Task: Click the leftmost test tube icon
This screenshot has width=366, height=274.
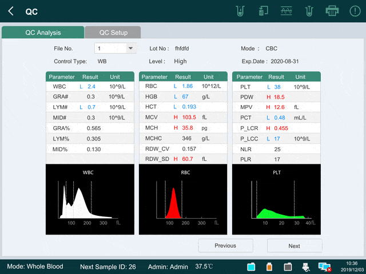Action: pos(241,11)
